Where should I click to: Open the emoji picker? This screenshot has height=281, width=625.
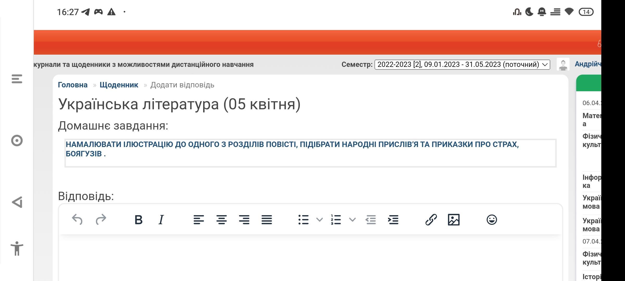492,220
